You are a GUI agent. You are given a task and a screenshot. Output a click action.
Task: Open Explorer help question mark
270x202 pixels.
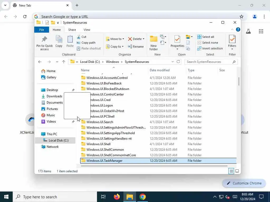tap(238, 29)
